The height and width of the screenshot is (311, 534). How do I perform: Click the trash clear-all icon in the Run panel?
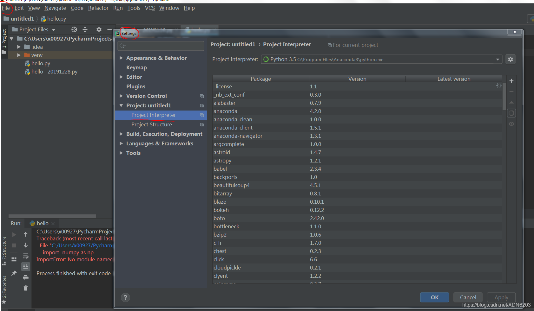26,288
